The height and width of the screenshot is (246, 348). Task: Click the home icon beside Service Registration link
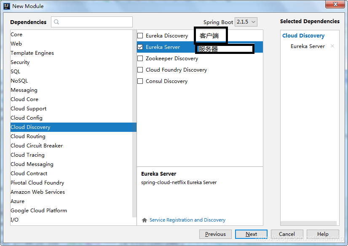click(x=145, y=220)
